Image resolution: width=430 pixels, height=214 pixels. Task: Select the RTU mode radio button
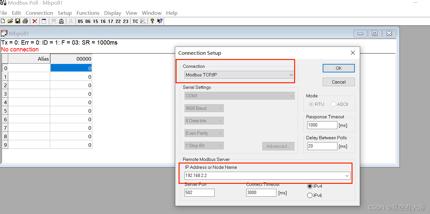[x=312, y=104]
